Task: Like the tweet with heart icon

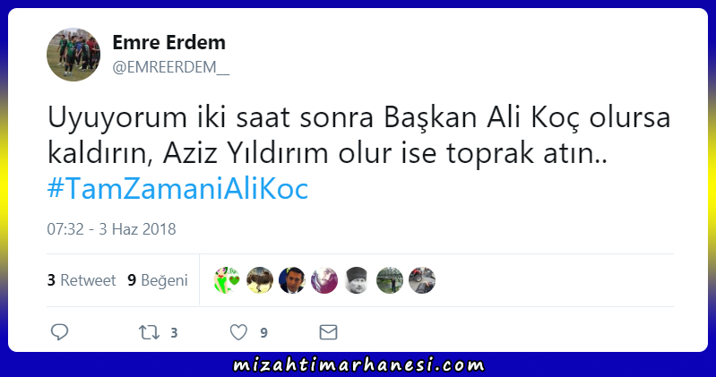Action: click(238, 332)
